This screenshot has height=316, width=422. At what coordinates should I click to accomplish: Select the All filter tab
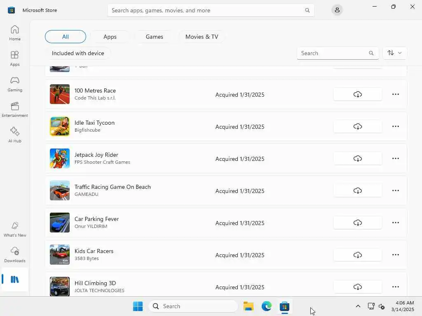[66, 37]
